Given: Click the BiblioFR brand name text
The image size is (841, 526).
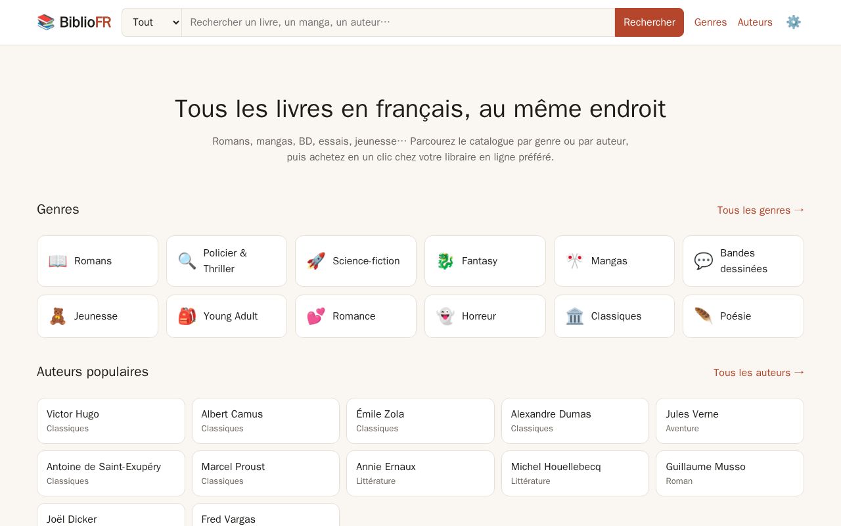Looking at the screenshot, I should [x=85, y=22].
